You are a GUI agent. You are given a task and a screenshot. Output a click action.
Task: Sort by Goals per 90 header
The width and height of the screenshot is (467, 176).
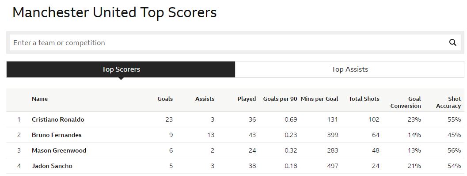[280, 99]
